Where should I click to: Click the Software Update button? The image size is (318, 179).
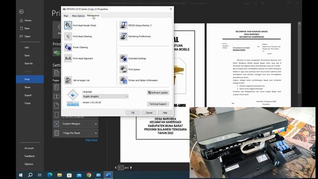point(158,92)
